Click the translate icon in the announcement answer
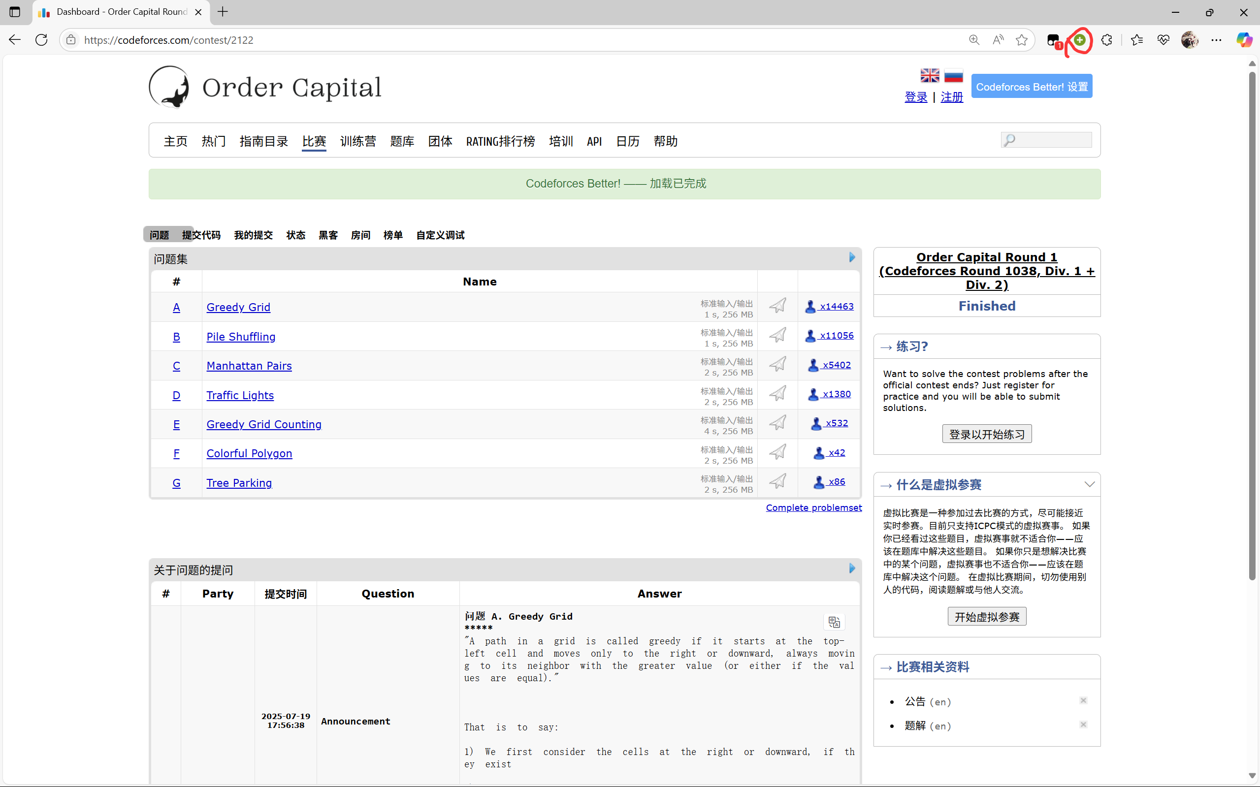Image resolution: width=1260 pixels, height=787 pixels. pos(834,622)
